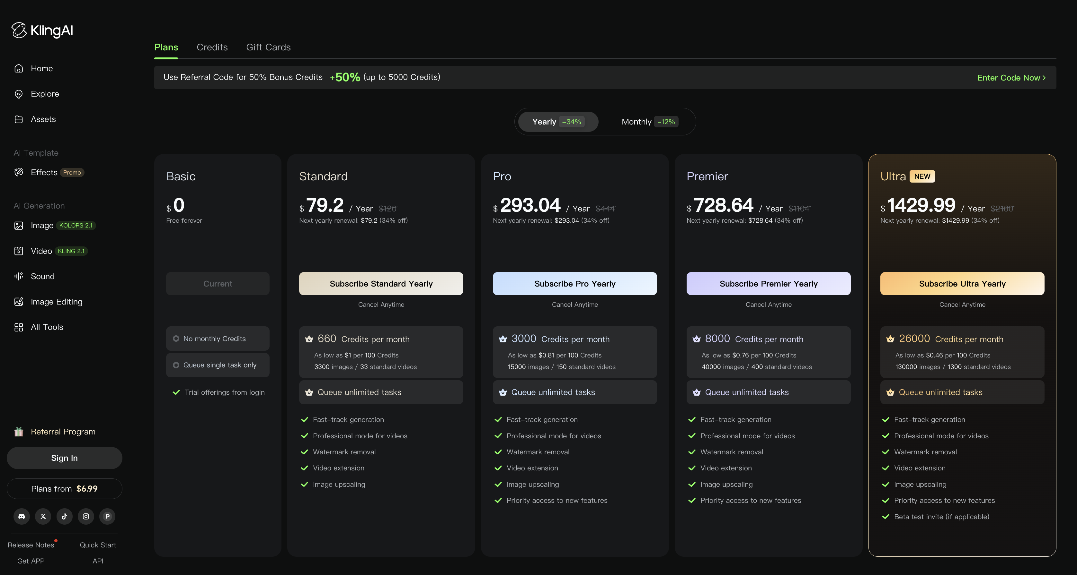Switch billing to Yearly -34%
Viewport: 1077px width, 575px height.
(558, 122)
